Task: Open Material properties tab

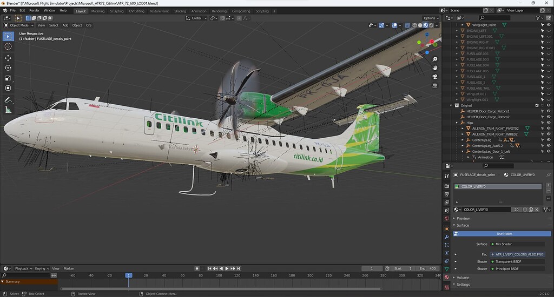Action: click(446, 277)
